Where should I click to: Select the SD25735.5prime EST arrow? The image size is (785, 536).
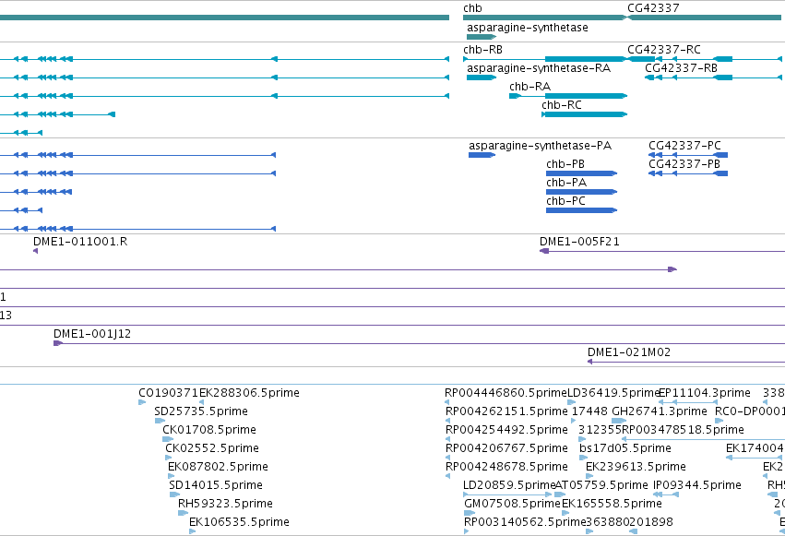pyautogui.click(x=160, y=421)
